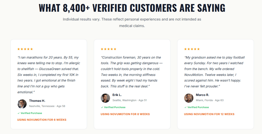Click Marco R.'s avatar image
The height and width of the screenshot is (134, 262).
tap(189, 98)
